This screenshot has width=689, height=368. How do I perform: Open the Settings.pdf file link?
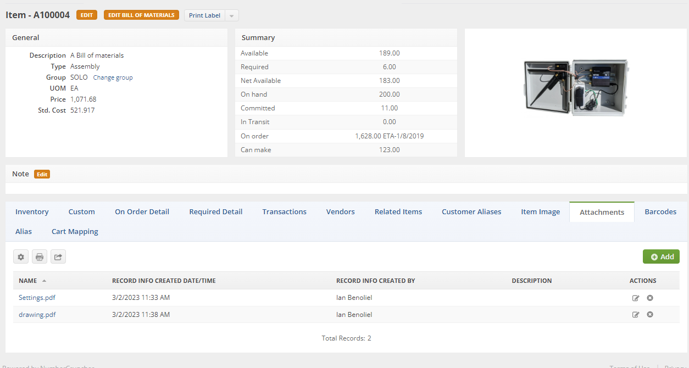coord(37,298)
